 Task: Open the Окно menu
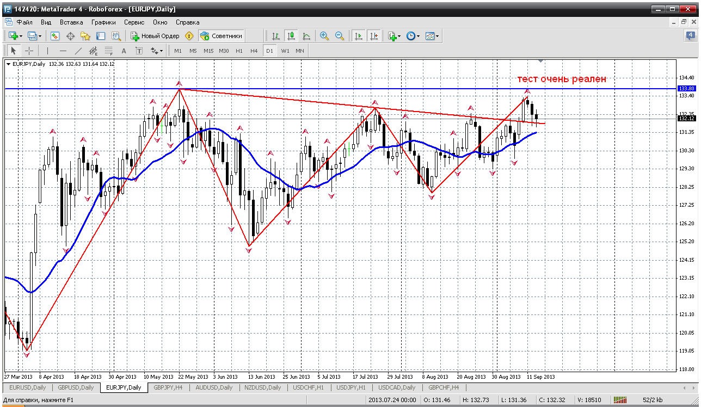coord(160,22)
